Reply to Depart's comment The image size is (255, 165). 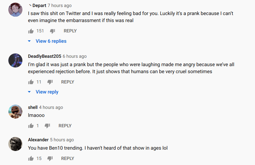tap(70, 31)
